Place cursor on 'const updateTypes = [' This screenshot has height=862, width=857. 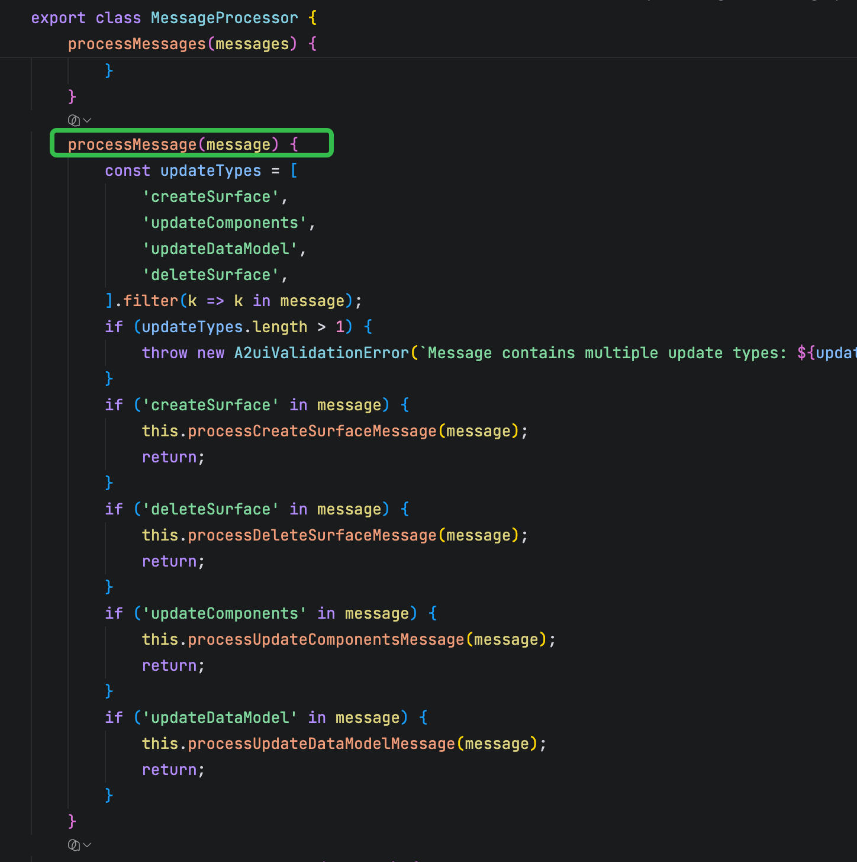click(201, 171)
